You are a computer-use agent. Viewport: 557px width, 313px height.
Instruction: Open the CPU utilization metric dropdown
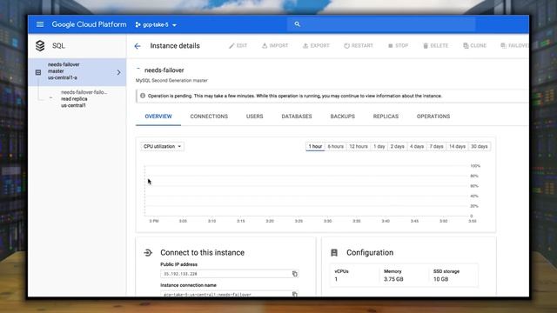[x=162, y=147]
